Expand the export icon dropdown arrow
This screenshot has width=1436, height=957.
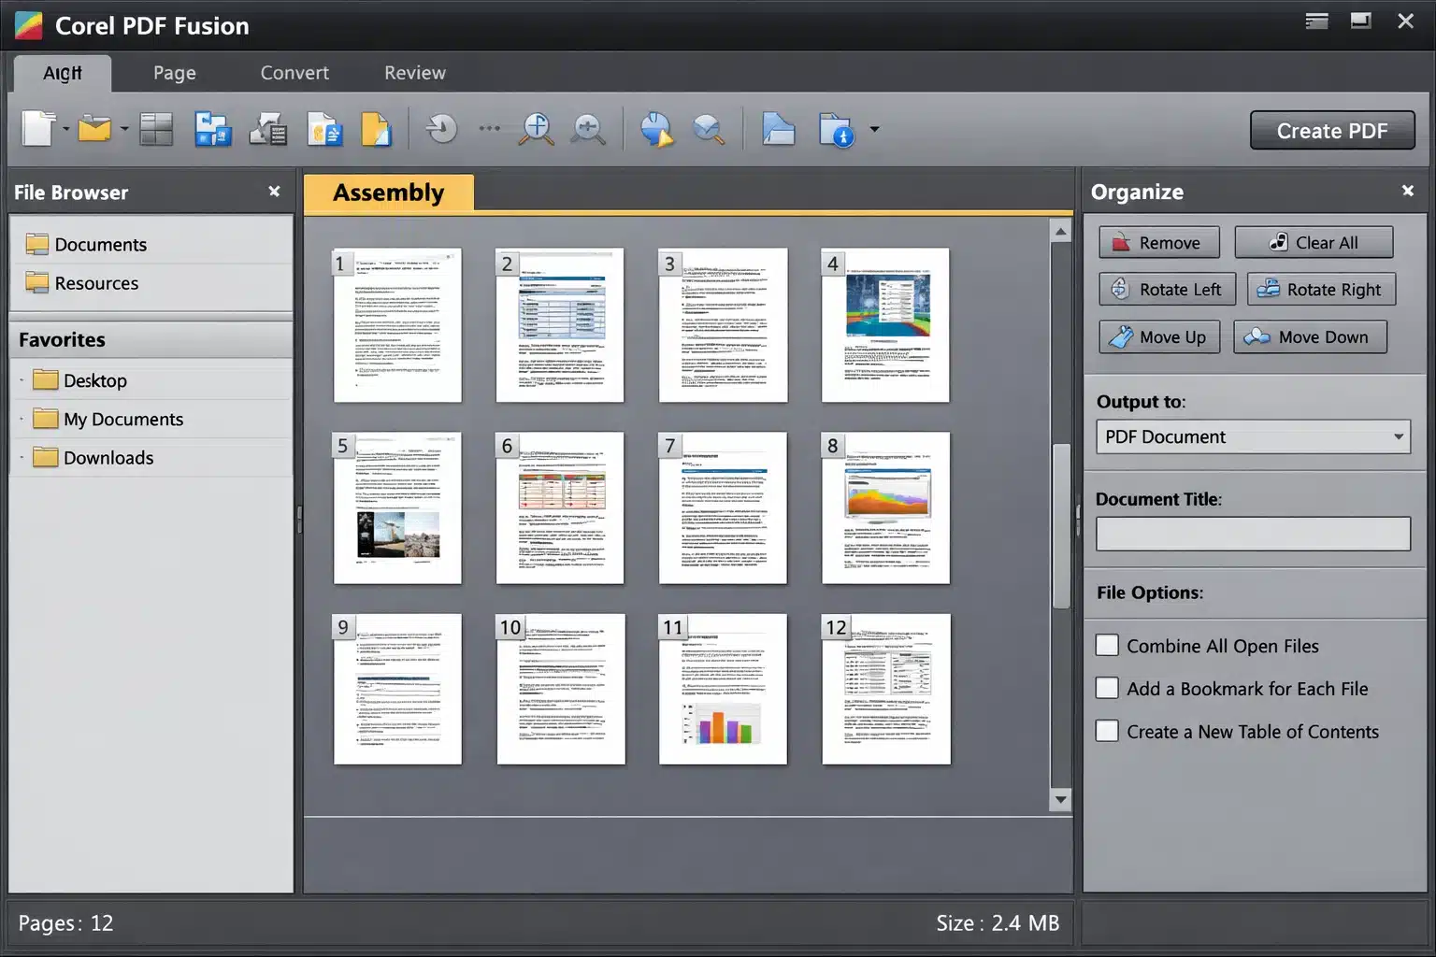point(873,131)
